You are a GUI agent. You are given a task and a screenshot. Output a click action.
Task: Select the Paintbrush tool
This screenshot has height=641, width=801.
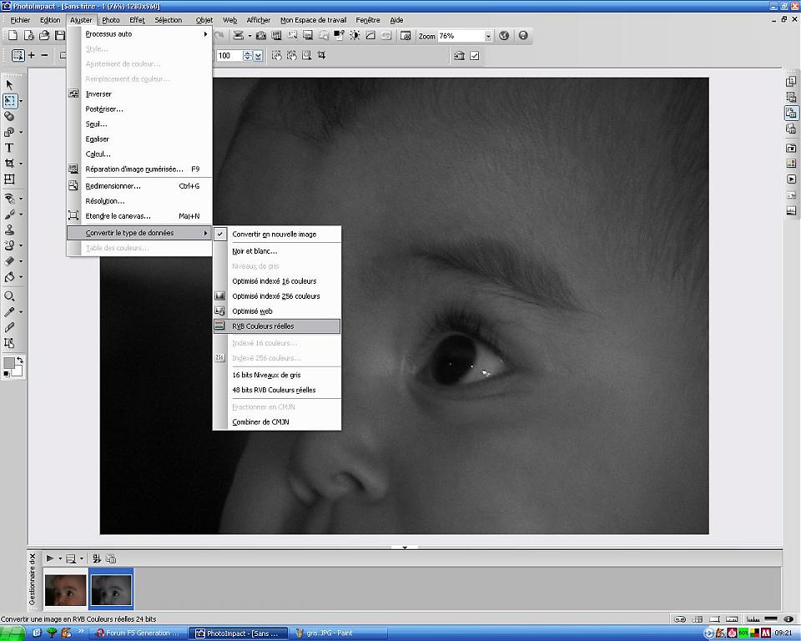coord(9,215)
